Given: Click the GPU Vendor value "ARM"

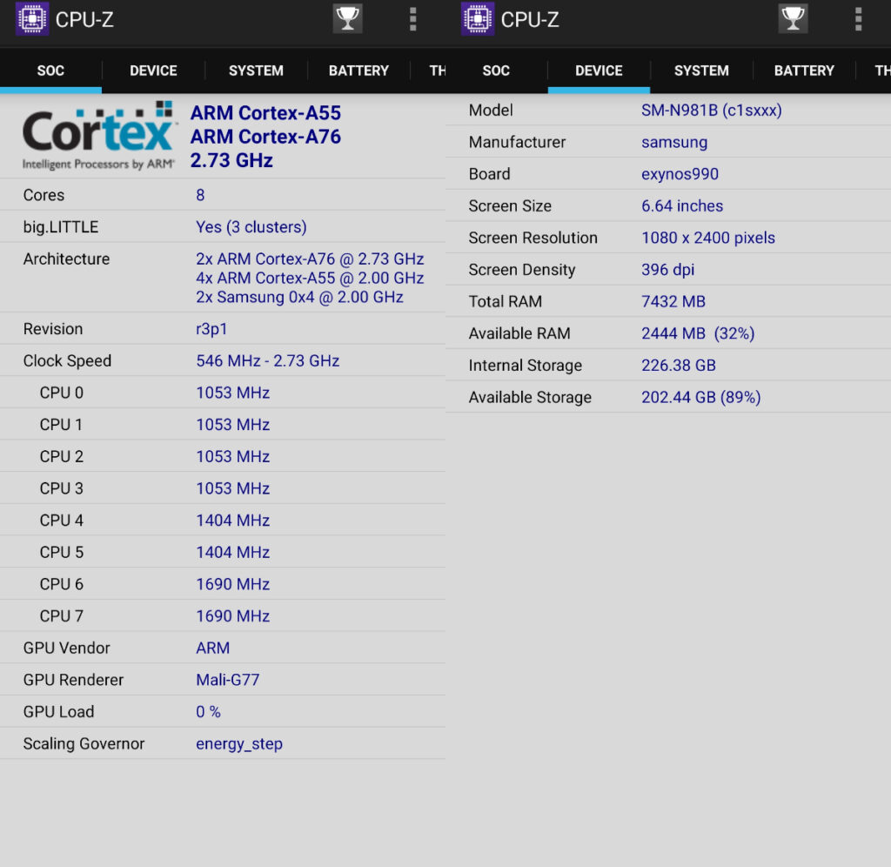Looking at the screenshot, I should (212, 649).
